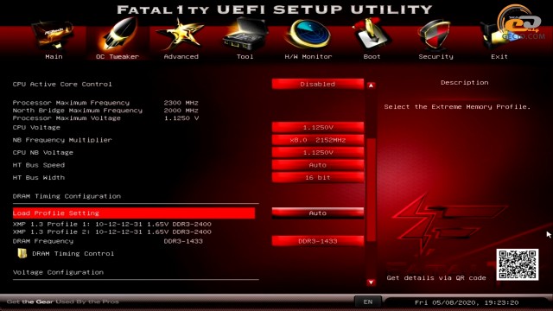Open DRAM Timing Control submenu
This screenshot has width=553, height=311.
(x=73, y=253)
